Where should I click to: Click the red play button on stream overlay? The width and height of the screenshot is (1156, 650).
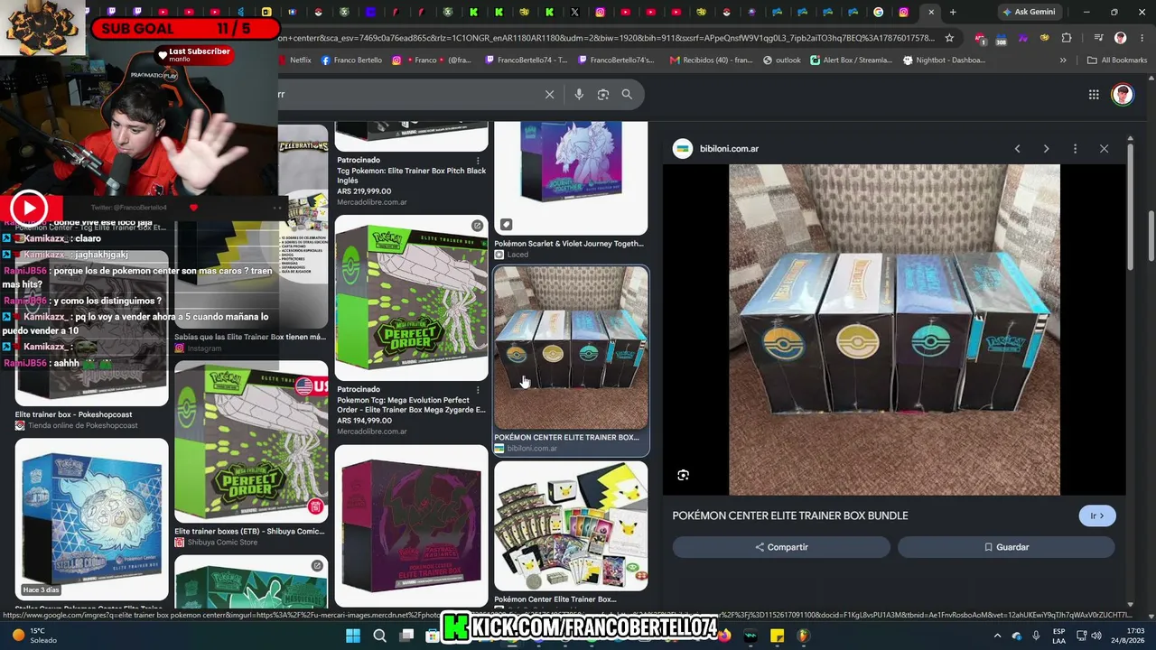[x=29, y=209]
